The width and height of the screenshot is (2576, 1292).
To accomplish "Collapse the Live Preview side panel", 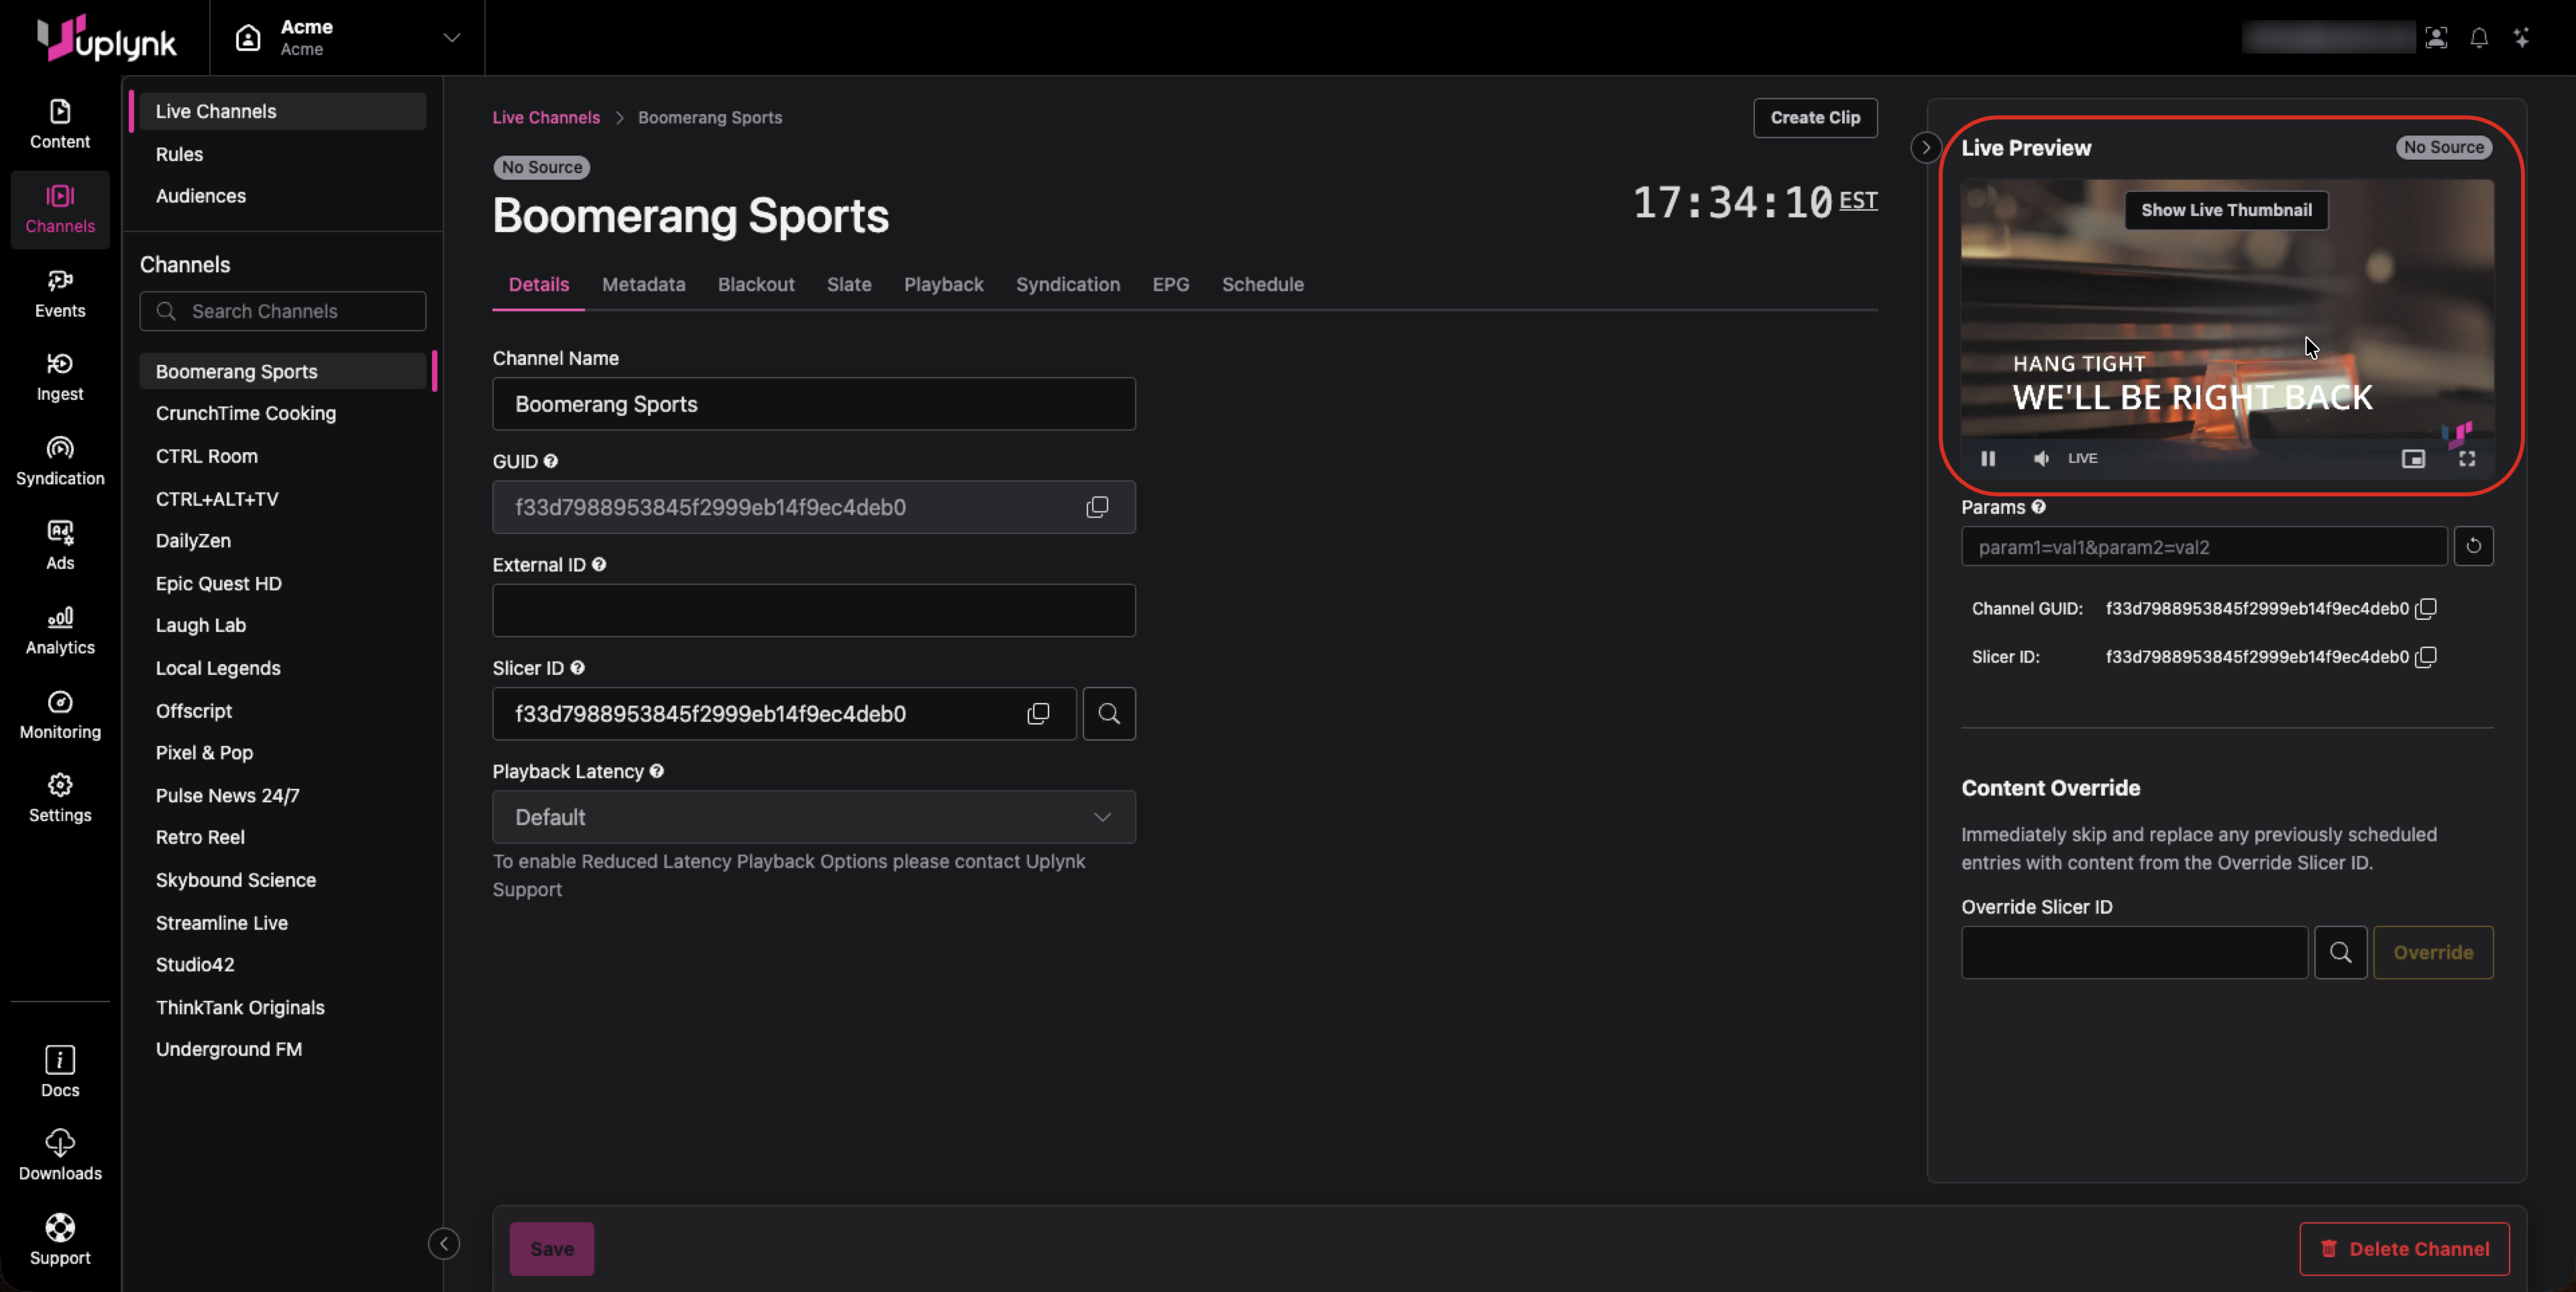I will 1925,148.
